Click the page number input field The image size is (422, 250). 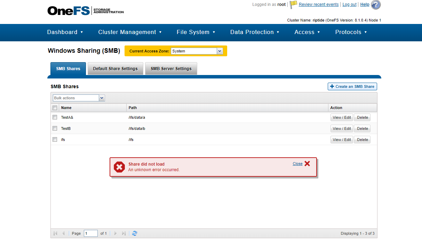coord(90,233)
